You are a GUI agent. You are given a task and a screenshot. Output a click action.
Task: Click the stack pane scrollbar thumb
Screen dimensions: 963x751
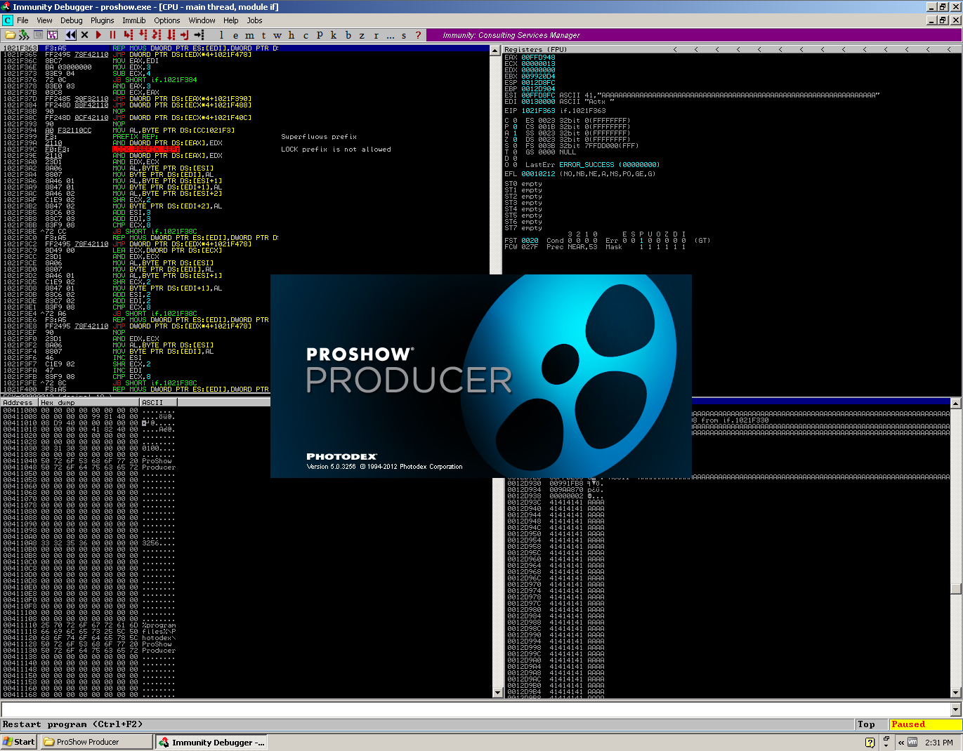tap(955, 588)
